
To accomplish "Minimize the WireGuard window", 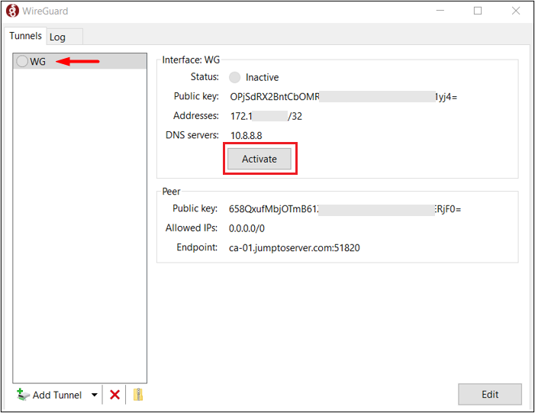I will point(440,11).
